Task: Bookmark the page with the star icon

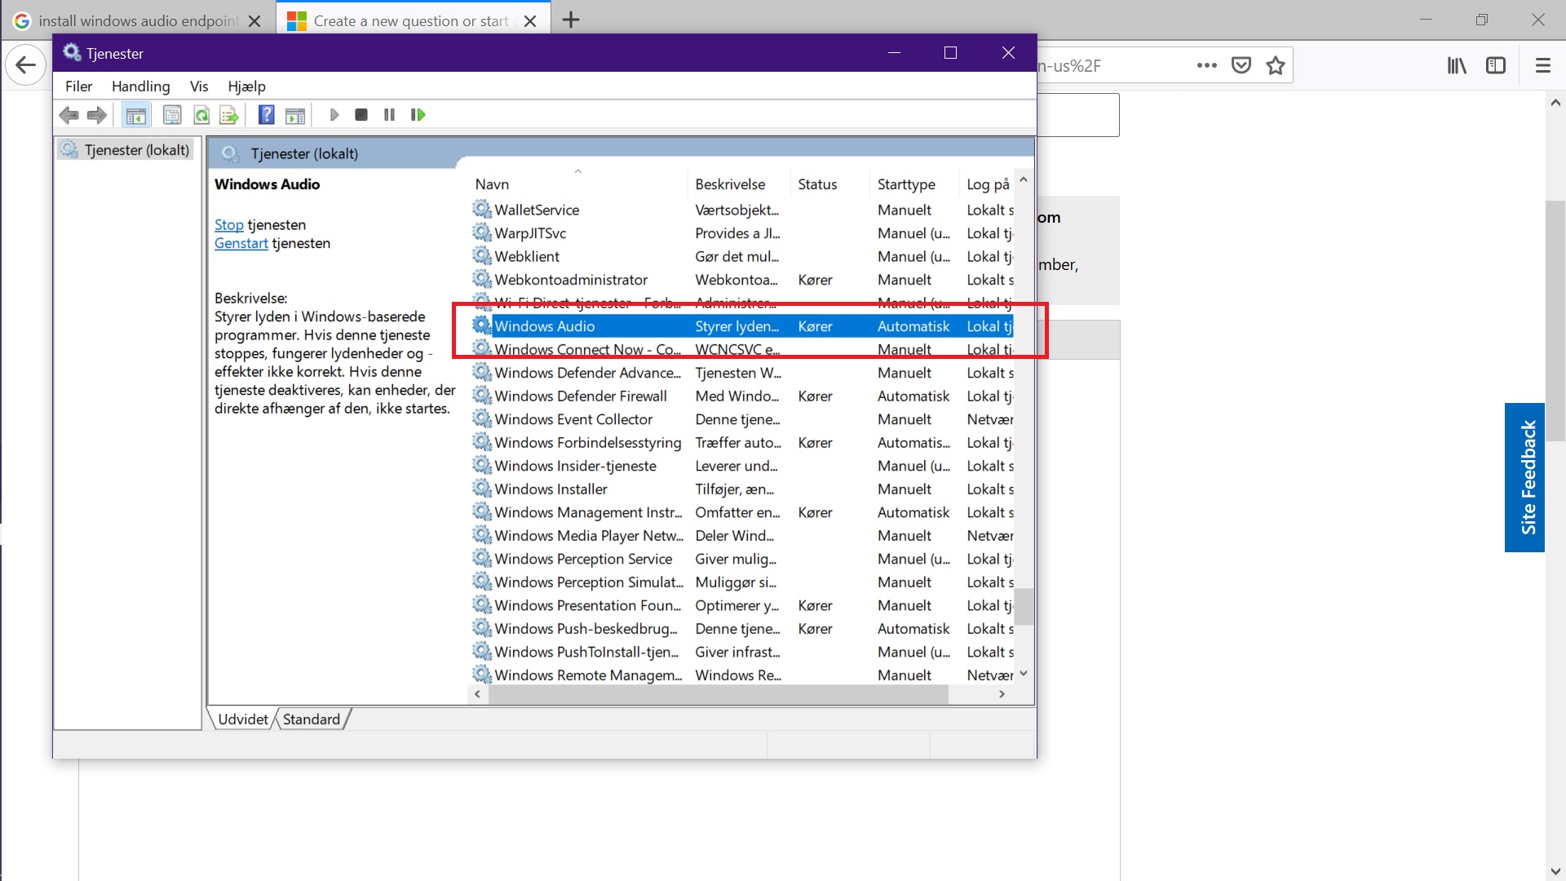Action: tap(1276, 65)
